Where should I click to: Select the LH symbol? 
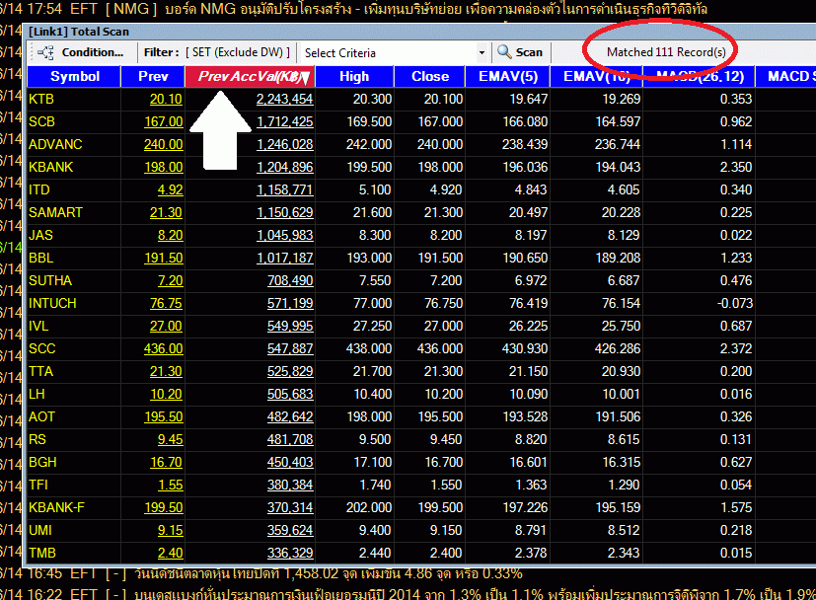click(x=37, y=395)
